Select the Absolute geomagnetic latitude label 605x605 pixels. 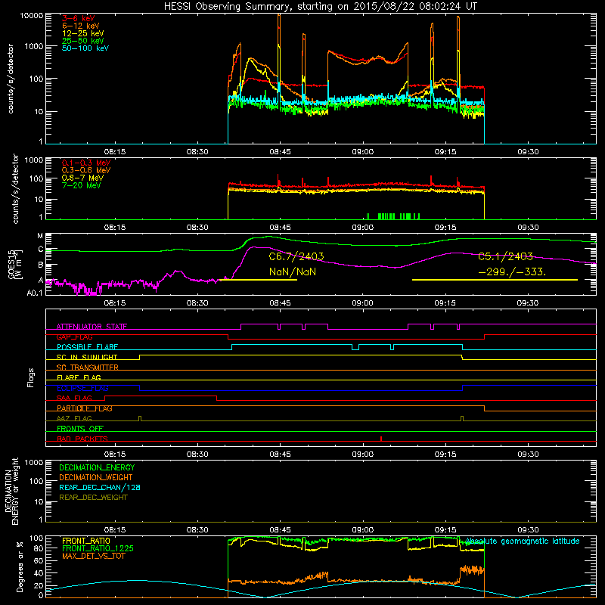point(523,541)
